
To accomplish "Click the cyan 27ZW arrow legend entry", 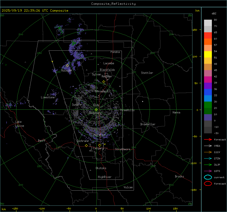I will (x=208, y=158).
